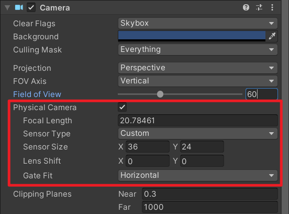The height and width of the screenshot is (214, 289).
Task: Click the Near clipping plane field
Action: 210,194
